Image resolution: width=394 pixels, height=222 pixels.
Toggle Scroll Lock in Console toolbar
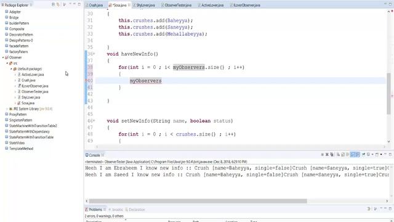[342, 155]
